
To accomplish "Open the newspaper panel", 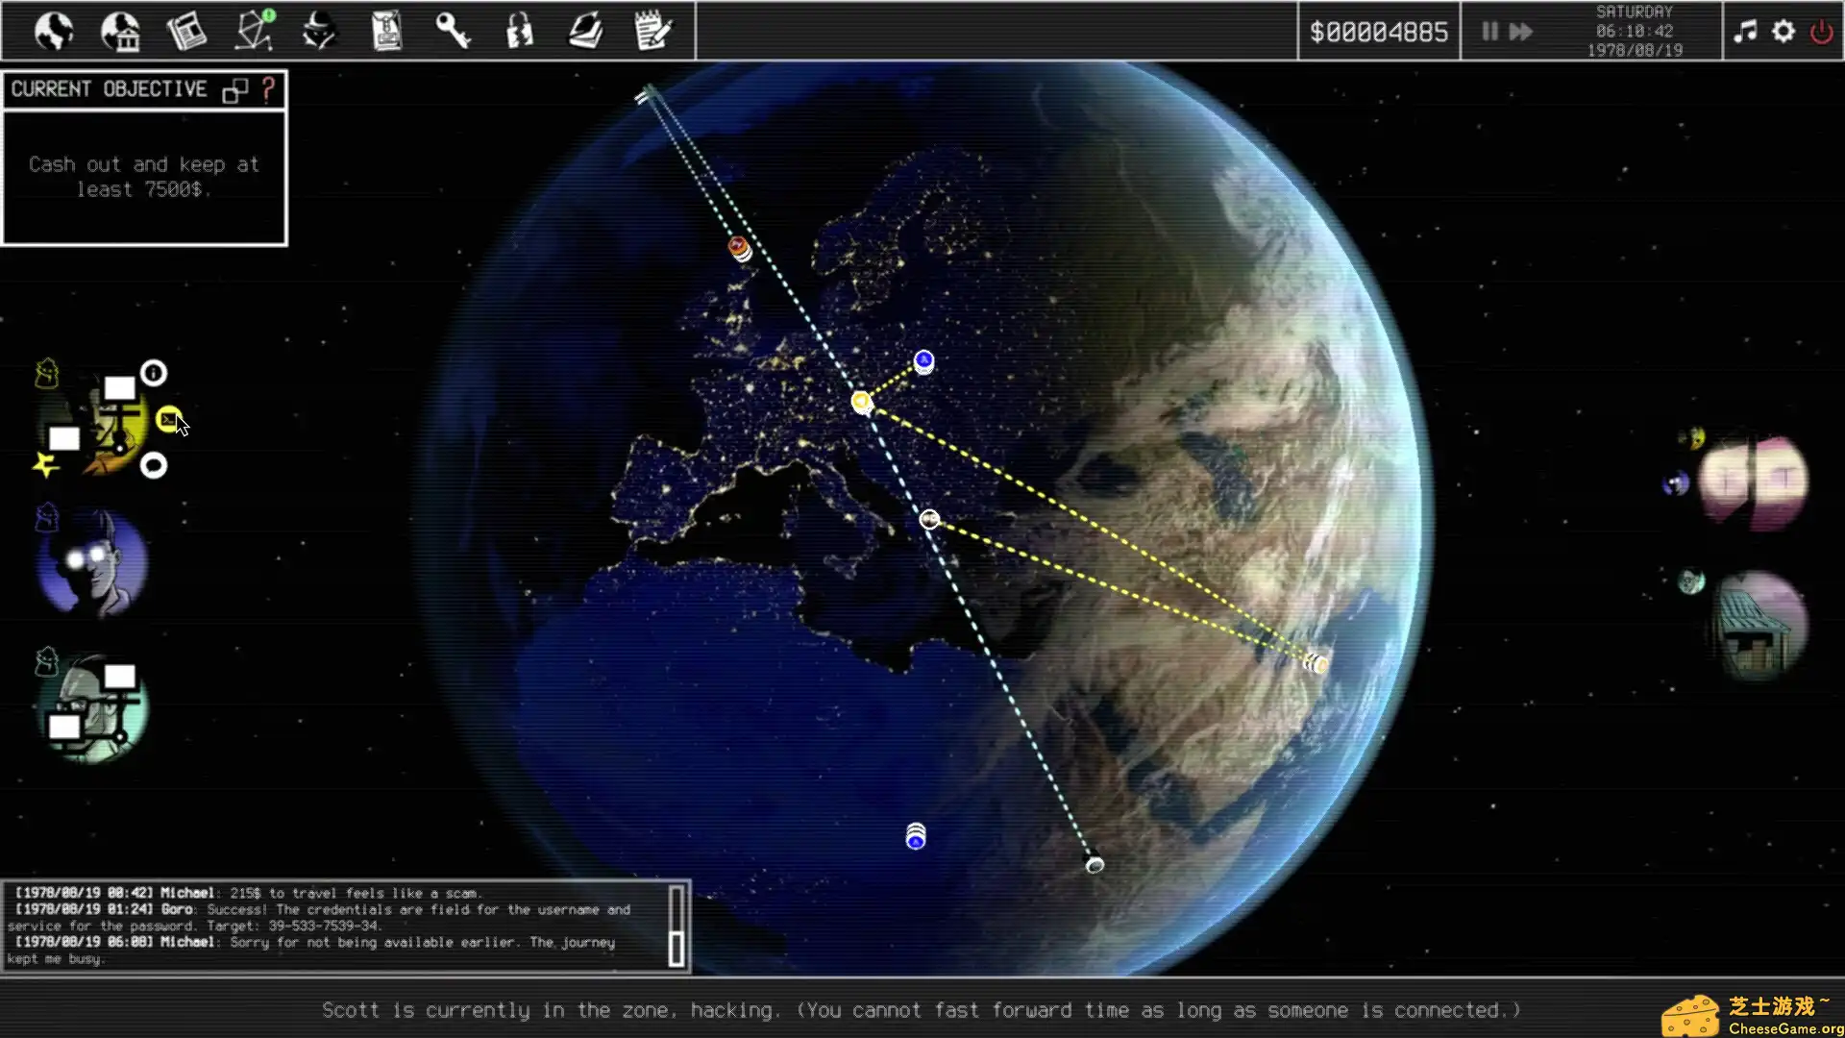I will [186, 31].
